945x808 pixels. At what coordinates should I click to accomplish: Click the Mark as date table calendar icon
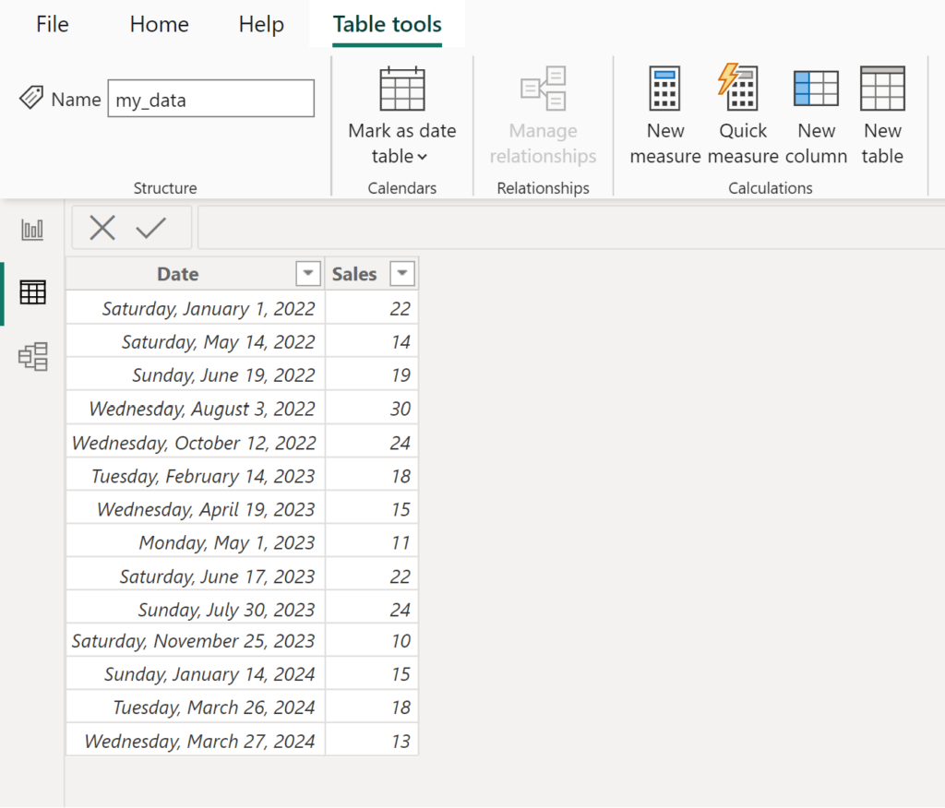pyautogui.click(x=401, y=88)
